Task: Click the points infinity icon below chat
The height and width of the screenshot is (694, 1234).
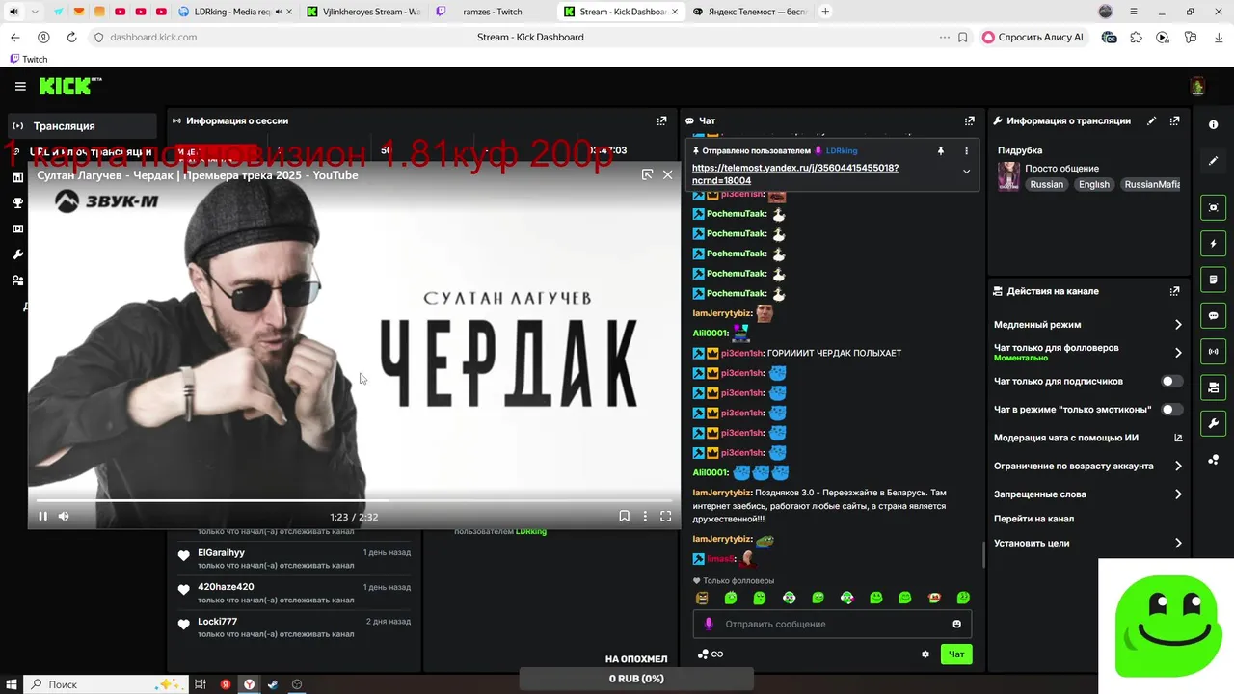Action: (711, 654)
